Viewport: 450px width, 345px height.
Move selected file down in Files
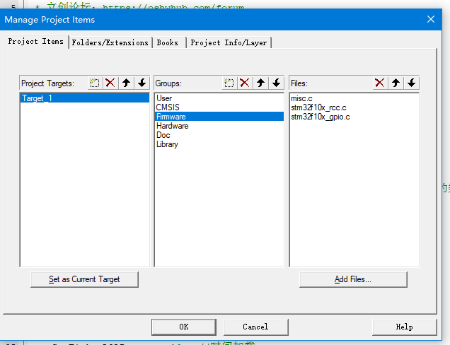click(412, 83)
